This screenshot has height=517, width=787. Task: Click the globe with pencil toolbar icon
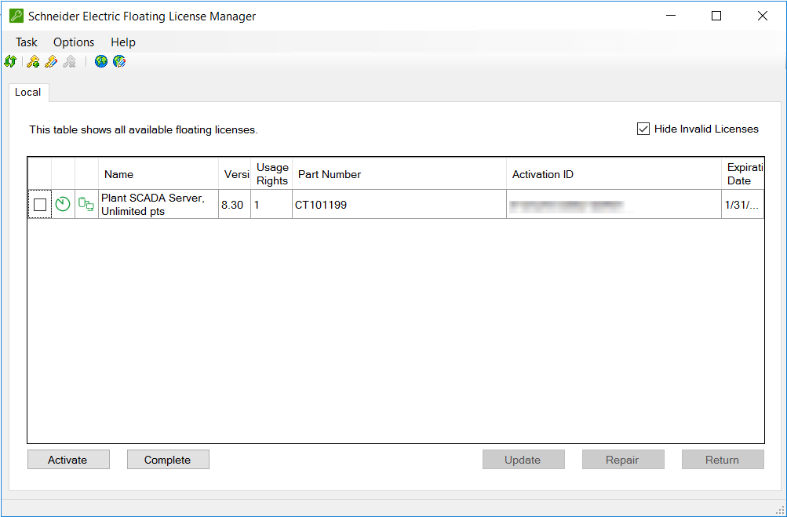119,62
